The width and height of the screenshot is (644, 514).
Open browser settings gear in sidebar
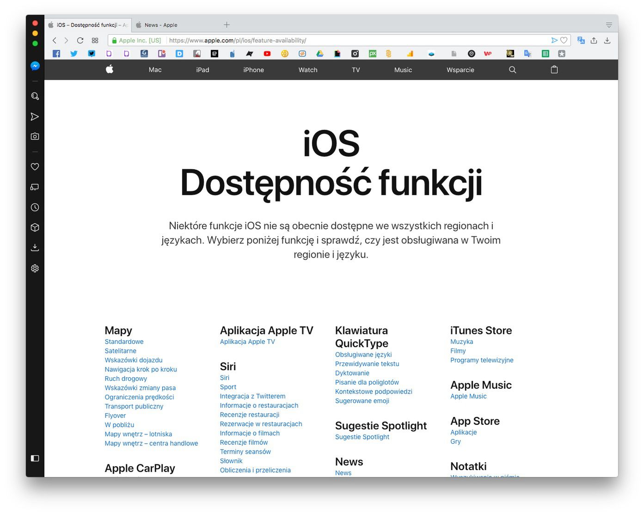click(35, 269)
